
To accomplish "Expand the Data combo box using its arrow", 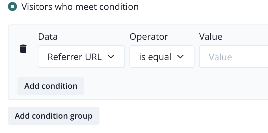I will click(x=111, y=57).
